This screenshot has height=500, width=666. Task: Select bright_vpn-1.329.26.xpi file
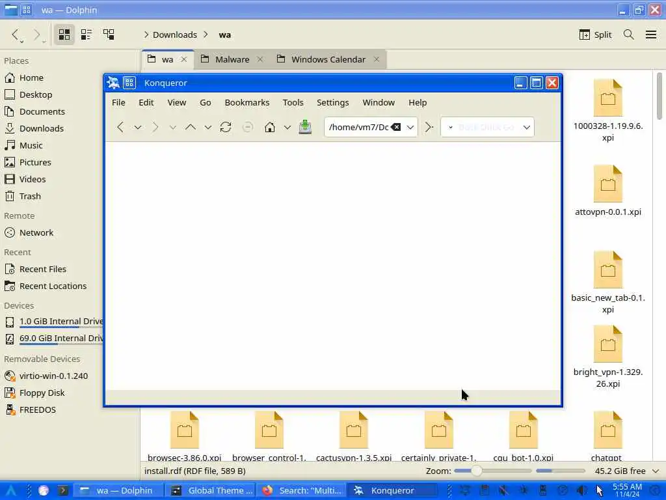(x=608, y=357)
